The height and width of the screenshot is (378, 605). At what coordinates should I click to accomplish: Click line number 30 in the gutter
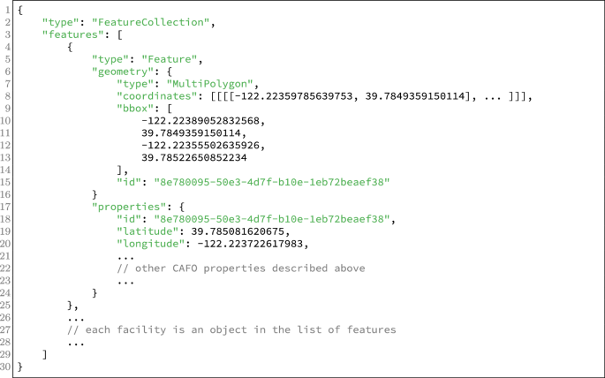pyautogui.click(x=6, y=367)
